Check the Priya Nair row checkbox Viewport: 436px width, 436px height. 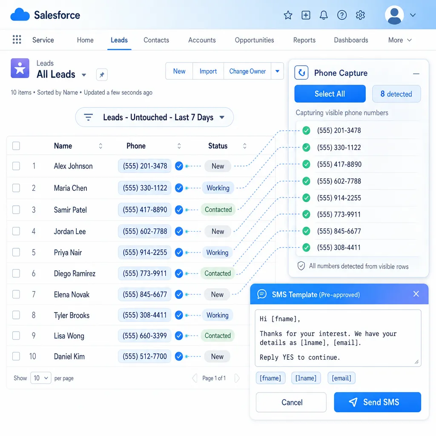click(x=16, y=252)
